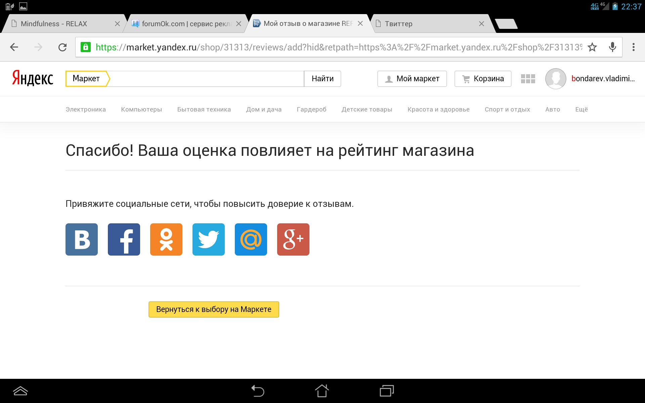Viewport: 645px width, 403px height.
Task: Open bondarev.vladimi... username link
Action: pyautogui.click(x=603, y=79)
